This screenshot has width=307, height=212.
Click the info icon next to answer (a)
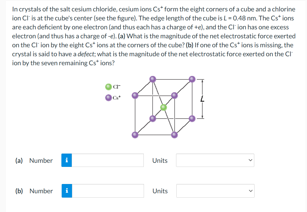click(x=67, y=160)
